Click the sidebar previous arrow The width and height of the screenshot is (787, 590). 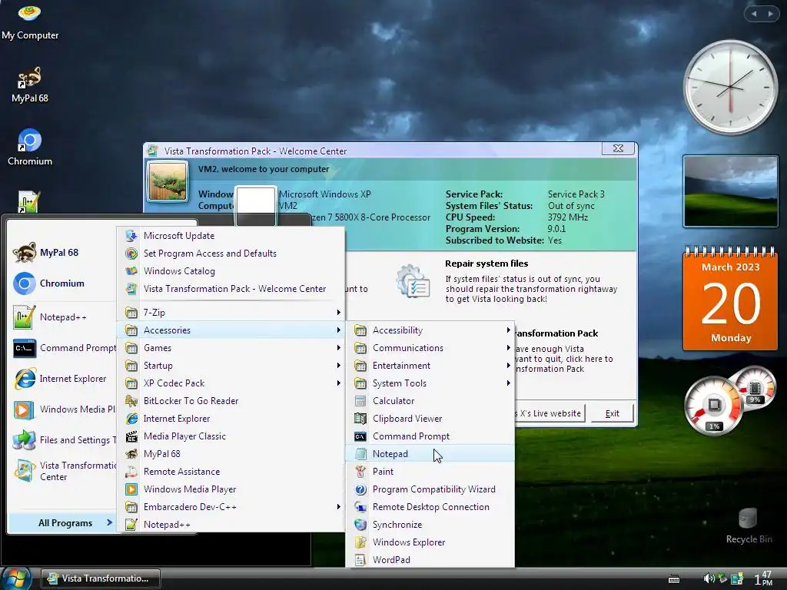tap(754, 14)
